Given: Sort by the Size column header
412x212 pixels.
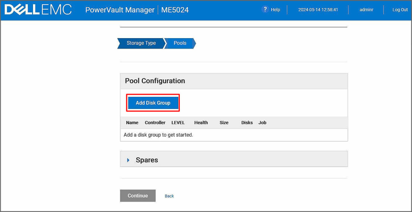Looking at the screenshot, I should pyautogui.click(x=224, y=122).
